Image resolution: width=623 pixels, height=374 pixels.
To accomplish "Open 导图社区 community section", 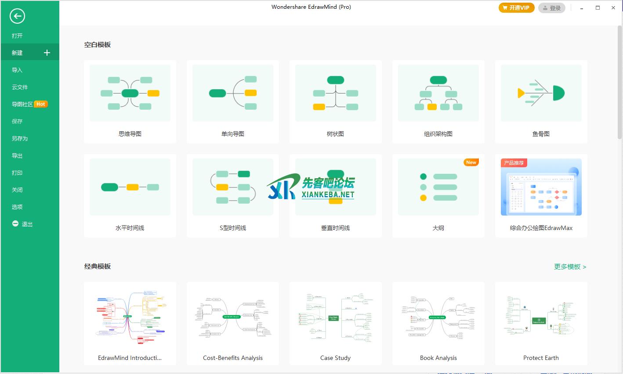I will [x=22, y=104].
